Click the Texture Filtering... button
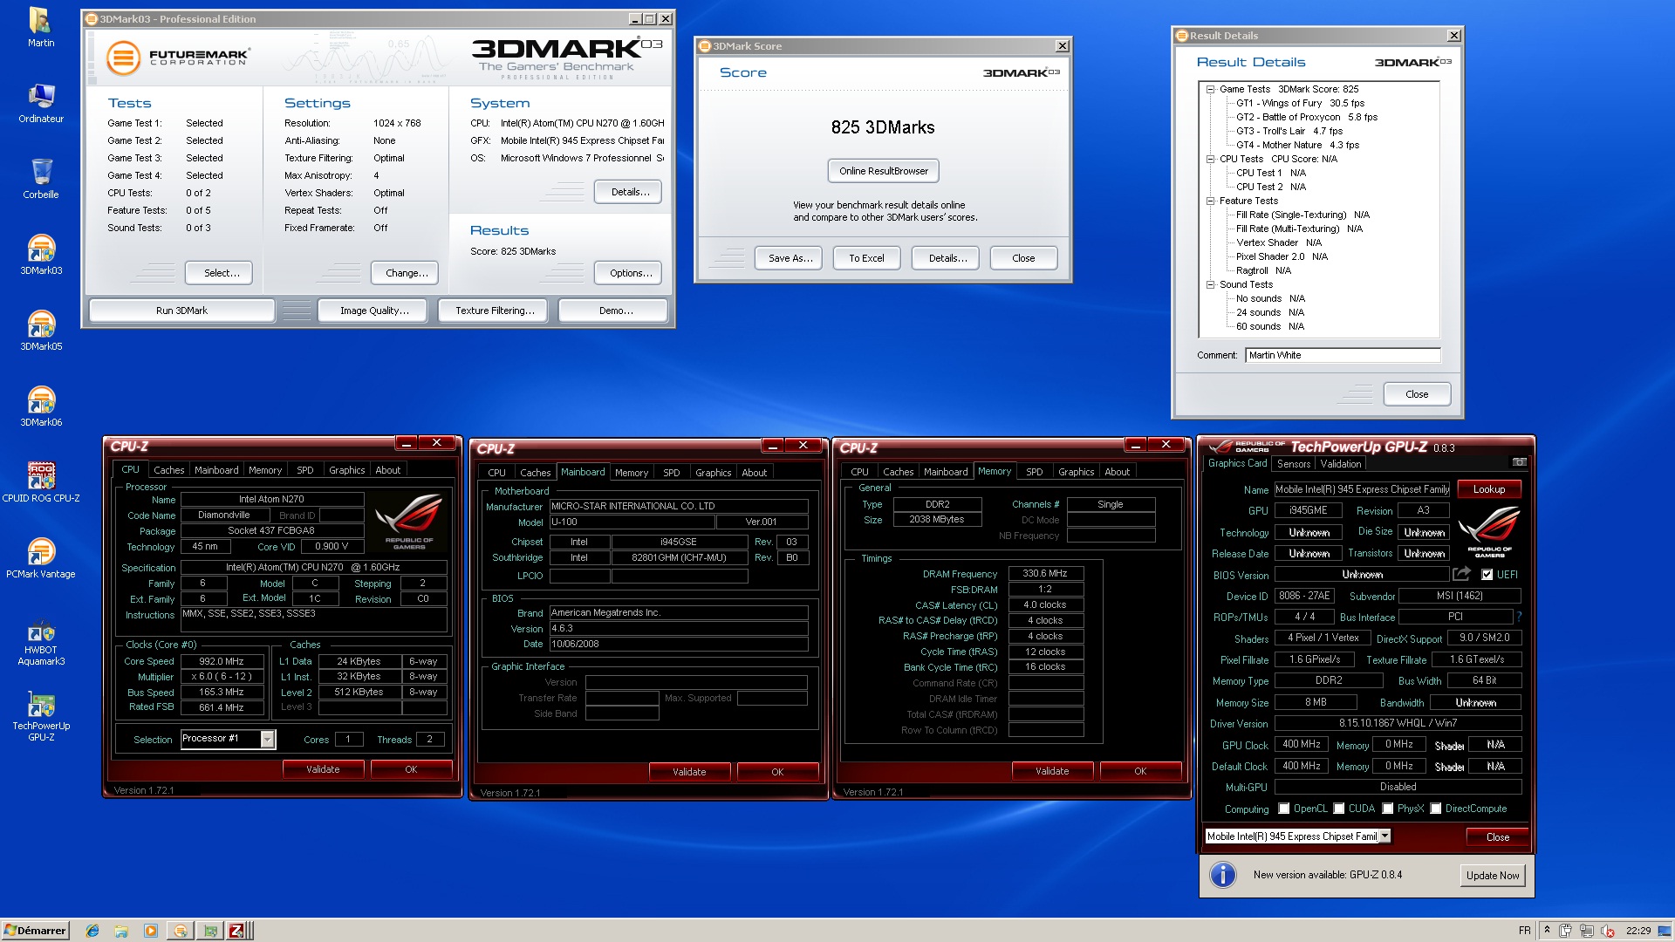The width and height of the screenshot is (1675, 942). [x=493, y=311]
